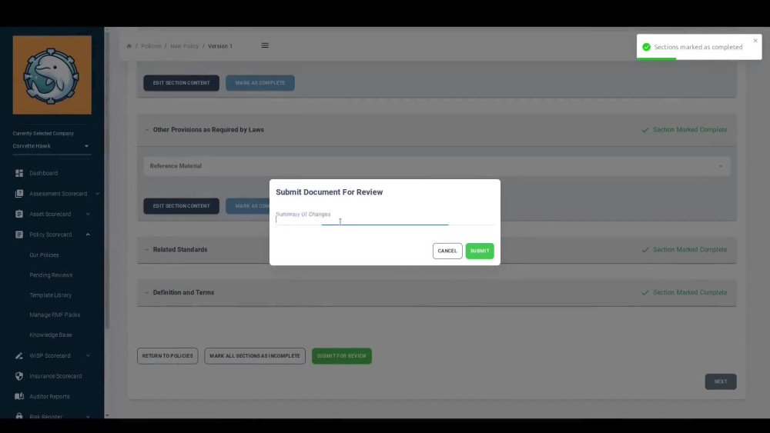This screenshot has height=433, width=770.
Task: Cancel the Submit Document For Review dialog
Action: tap(447, 251)
